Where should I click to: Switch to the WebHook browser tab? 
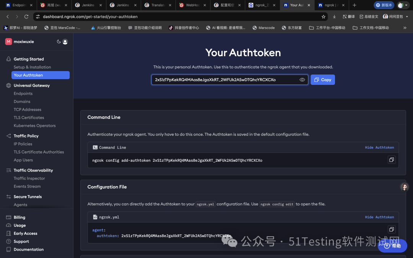pos(193,5)
